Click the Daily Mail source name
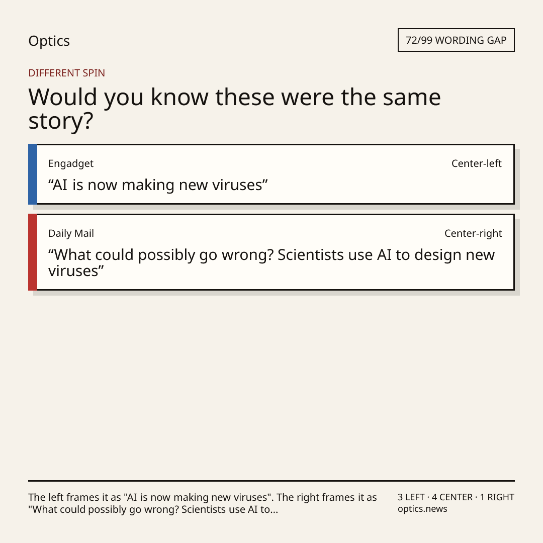 (71, 233)
